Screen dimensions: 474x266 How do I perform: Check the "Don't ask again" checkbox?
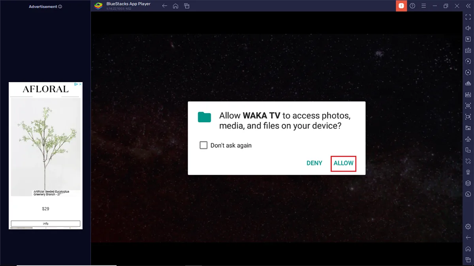203,145
